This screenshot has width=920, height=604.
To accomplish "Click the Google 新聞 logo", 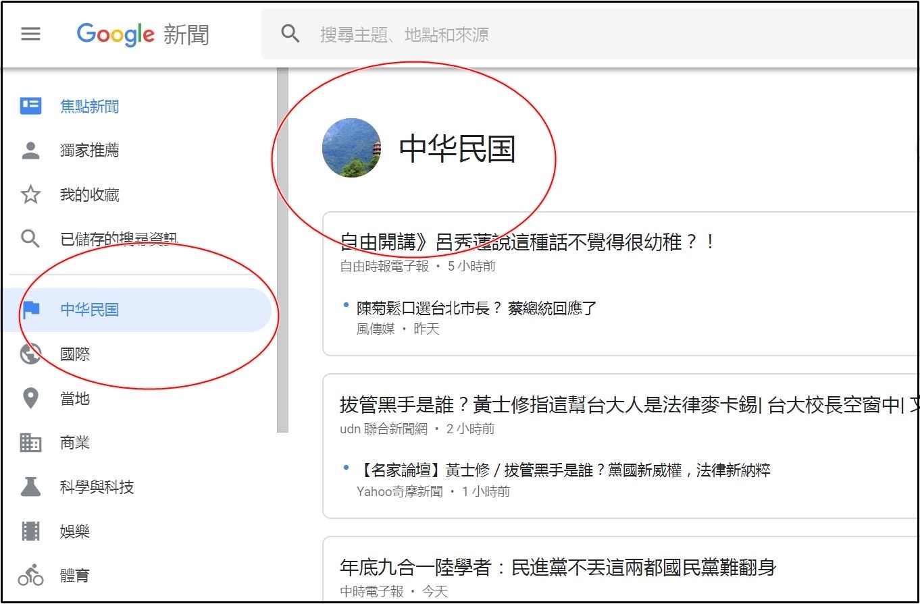I will pyautogui.click(x=143, y=34).
